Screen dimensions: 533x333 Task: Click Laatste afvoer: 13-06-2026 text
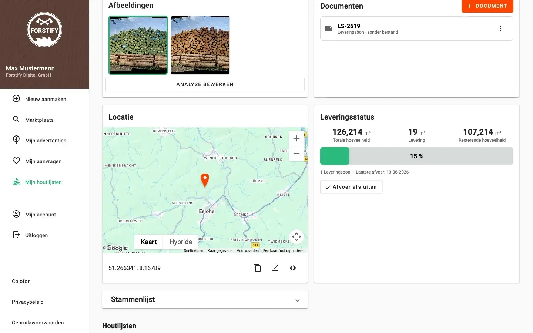[382, 172]
